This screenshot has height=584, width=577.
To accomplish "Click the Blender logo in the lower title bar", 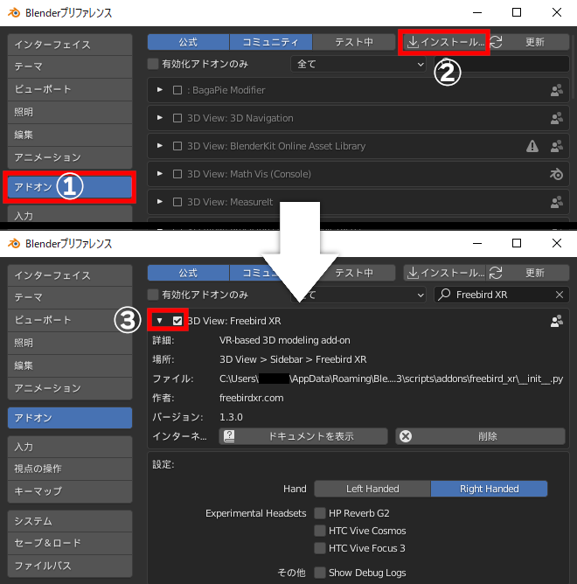I will point(14,244).
